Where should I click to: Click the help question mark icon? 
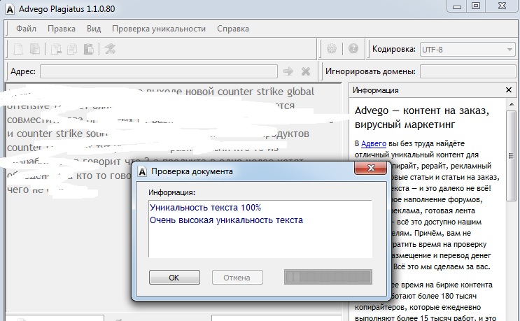[x=353, y=49]
